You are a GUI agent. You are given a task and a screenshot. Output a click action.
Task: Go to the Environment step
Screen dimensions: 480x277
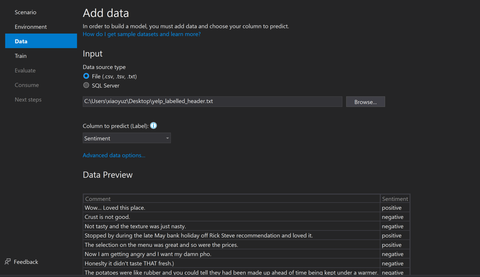31,26
